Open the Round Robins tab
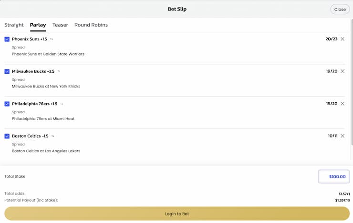The width and height of the screenshot is (353, 223). tap(91, 25)
